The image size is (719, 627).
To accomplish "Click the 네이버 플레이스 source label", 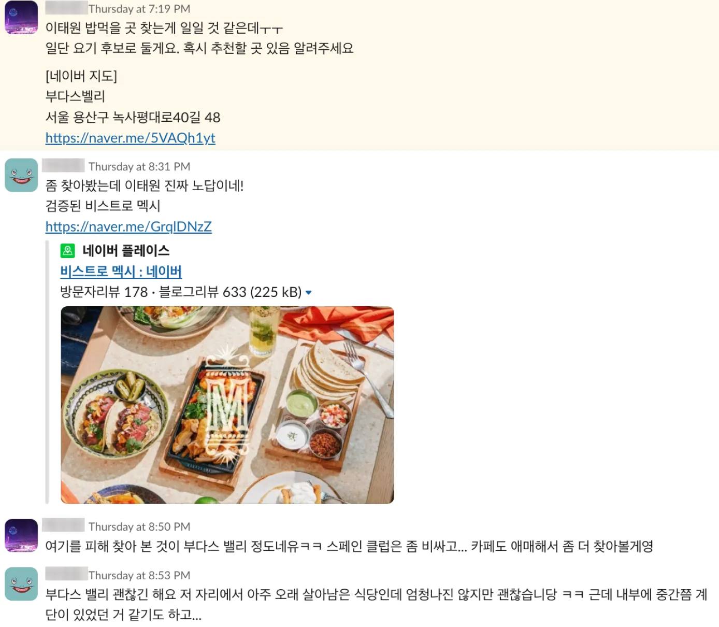I will point(126,251).
